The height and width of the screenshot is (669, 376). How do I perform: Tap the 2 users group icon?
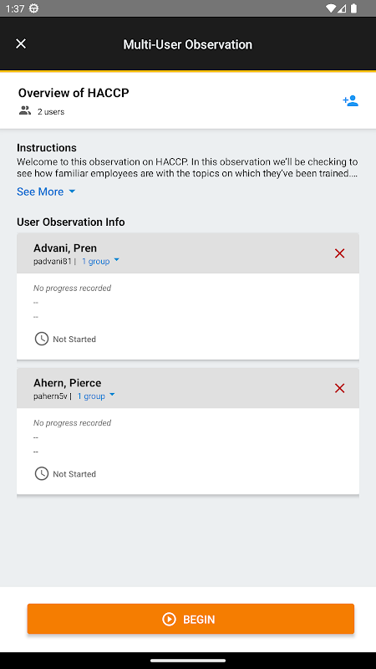[25, 111]
